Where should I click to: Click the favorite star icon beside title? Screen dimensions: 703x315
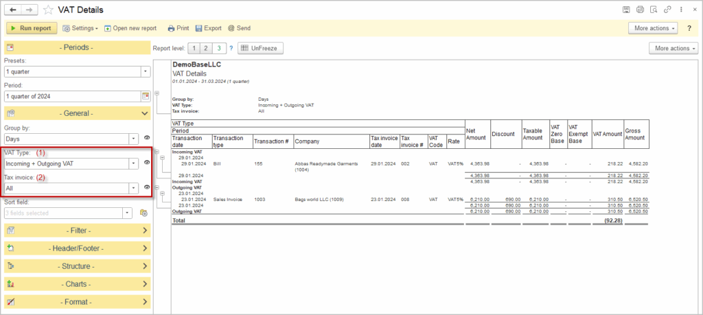pos(48,10)
